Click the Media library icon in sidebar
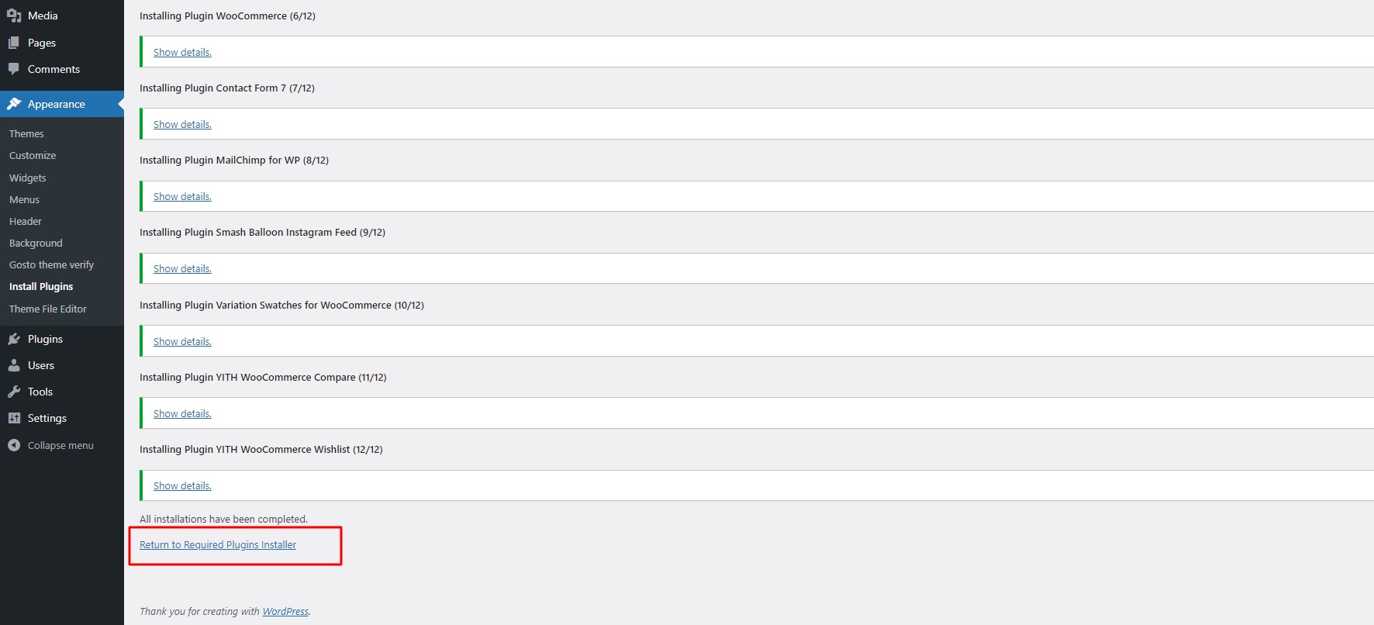This screenshot has width=1374, height=625. (14, 16)
